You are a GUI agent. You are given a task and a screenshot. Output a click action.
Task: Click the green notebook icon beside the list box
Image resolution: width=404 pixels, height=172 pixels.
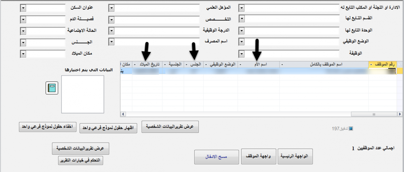click(52, 88)
